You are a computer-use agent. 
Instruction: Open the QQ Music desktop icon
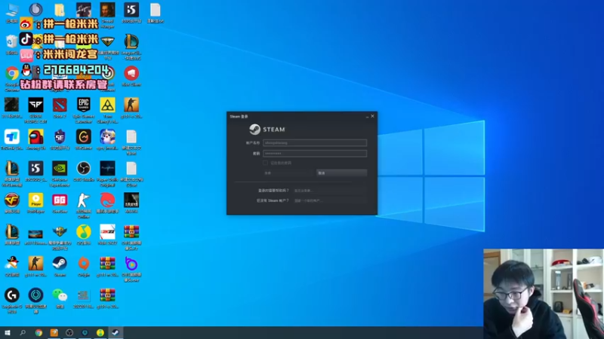point(84,232)
